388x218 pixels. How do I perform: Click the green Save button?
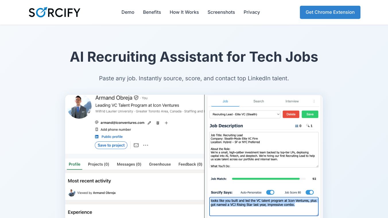click(x=310, y=114)
